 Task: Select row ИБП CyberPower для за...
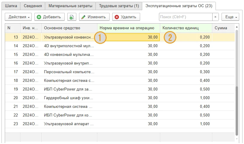pos(120,89)
